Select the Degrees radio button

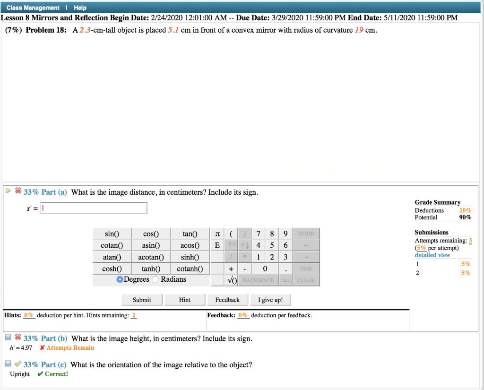[120, 279]
